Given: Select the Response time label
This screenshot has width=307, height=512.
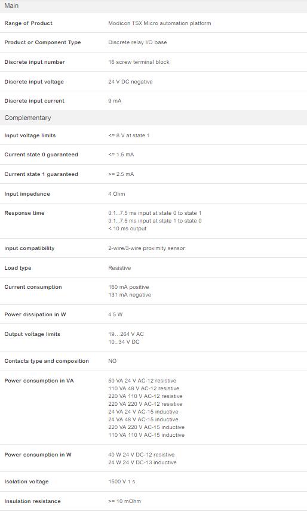Looking at the screenshot, I should (24, 213).
